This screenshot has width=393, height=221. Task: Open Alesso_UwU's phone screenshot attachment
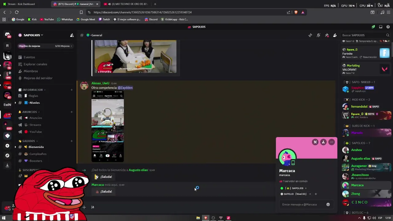coord(107,126)
